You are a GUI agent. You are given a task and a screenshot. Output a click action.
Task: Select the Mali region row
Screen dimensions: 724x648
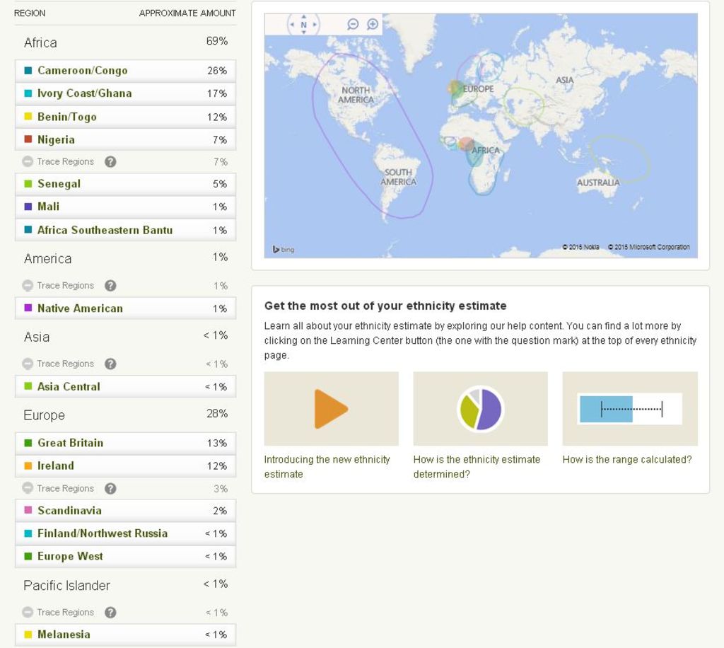(126, 207)
